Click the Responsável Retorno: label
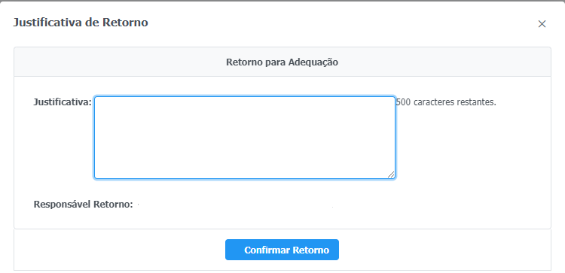Image resolution: width=565 pixels, height=273 pixels. (x=83, y=205)
